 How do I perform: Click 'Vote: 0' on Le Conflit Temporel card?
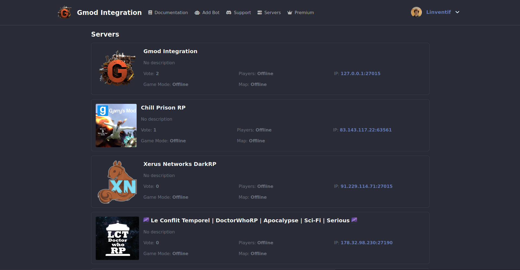coord(151,243)
